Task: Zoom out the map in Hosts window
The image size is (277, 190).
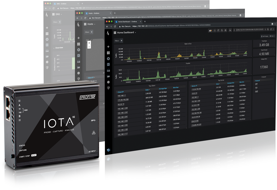Action: pos(89,46)
